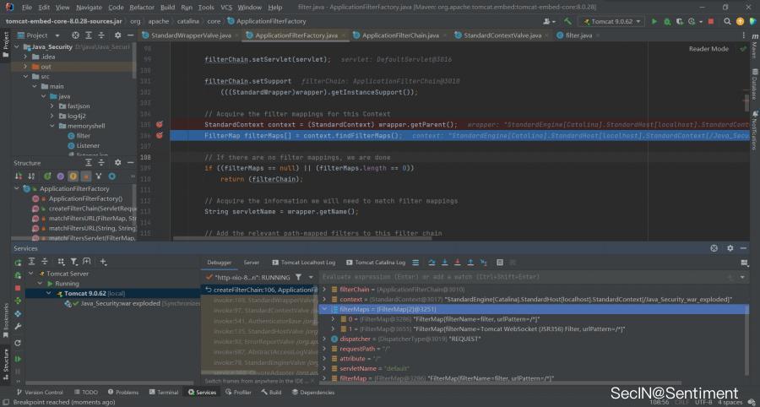Open the Refactor menu
Image resolution: width=760 pixels, height=407 pixels.
[x=142, y=8]
